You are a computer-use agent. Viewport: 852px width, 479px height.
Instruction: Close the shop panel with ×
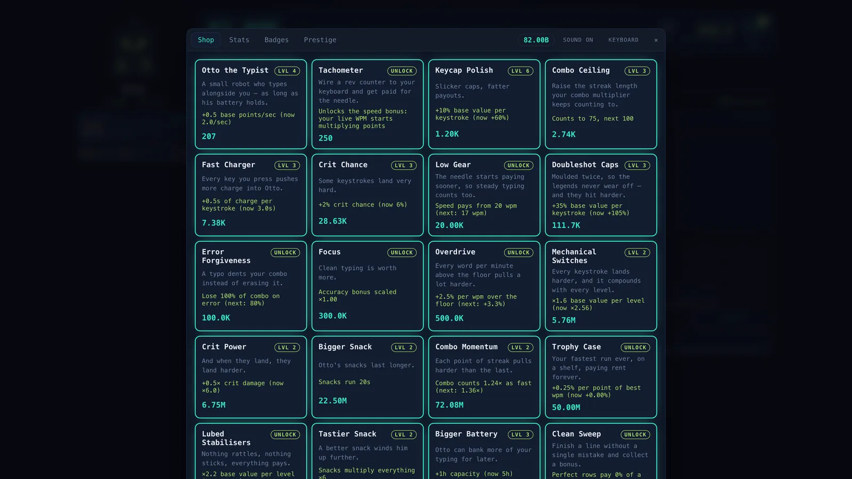click(656, 40)
